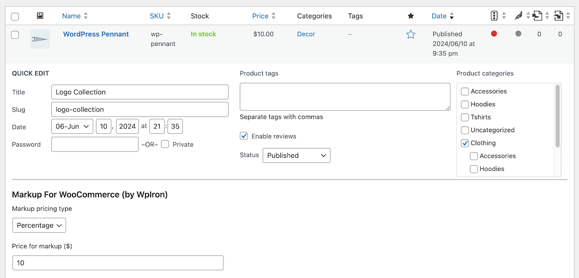The image size is (579, 278).
Task: Sort products by Price
Action: [261, 16]
